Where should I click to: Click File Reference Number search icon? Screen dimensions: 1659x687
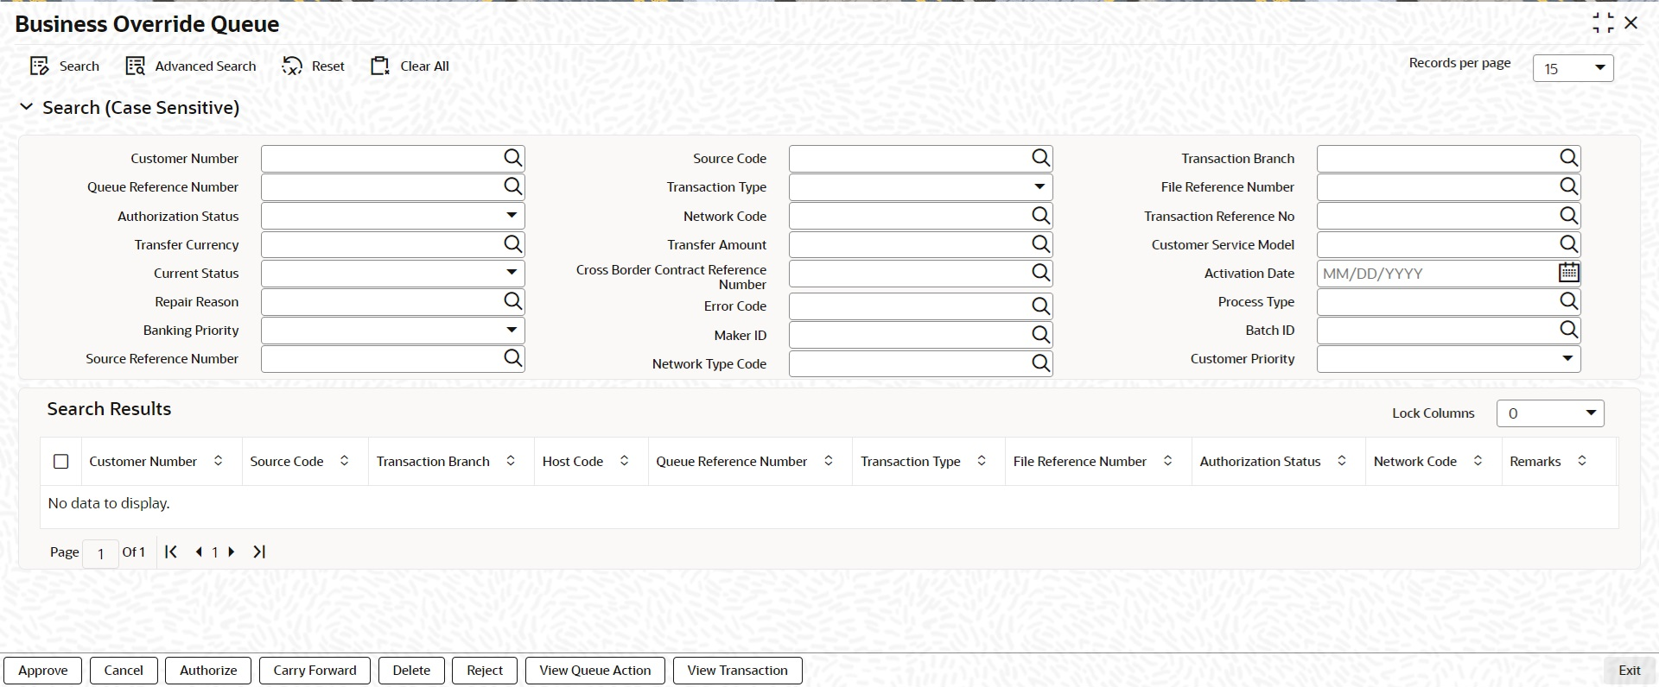click(x=1569, y=186)
